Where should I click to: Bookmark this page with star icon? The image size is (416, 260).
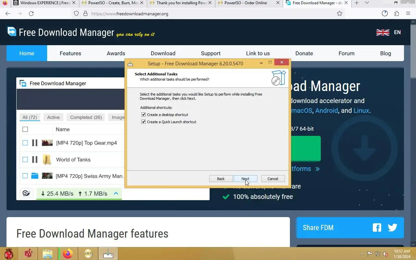340,14
